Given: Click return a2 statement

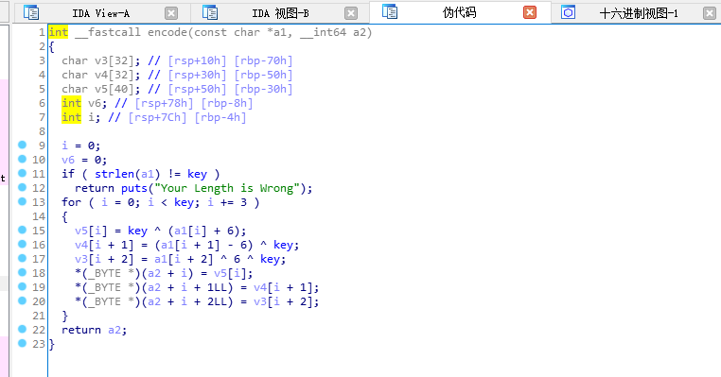Looking at the screenshot, I should 95,330.
